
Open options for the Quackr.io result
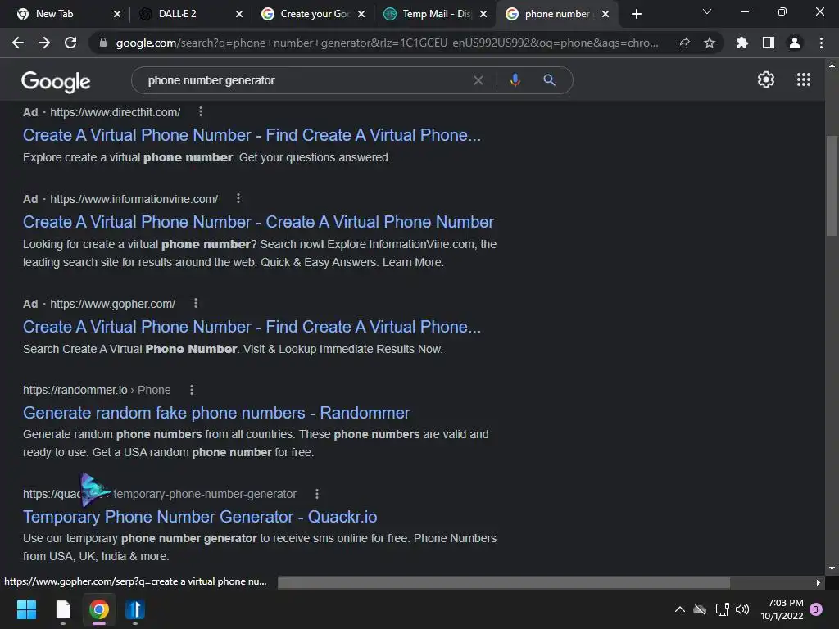(x=317, y=494)
